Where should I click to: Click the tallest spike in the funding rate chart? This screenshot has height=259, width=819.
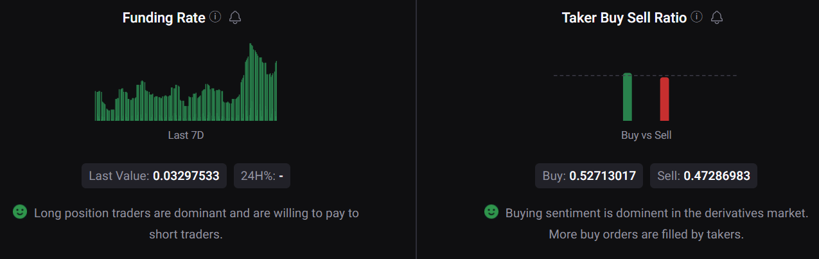click(251, 82)
